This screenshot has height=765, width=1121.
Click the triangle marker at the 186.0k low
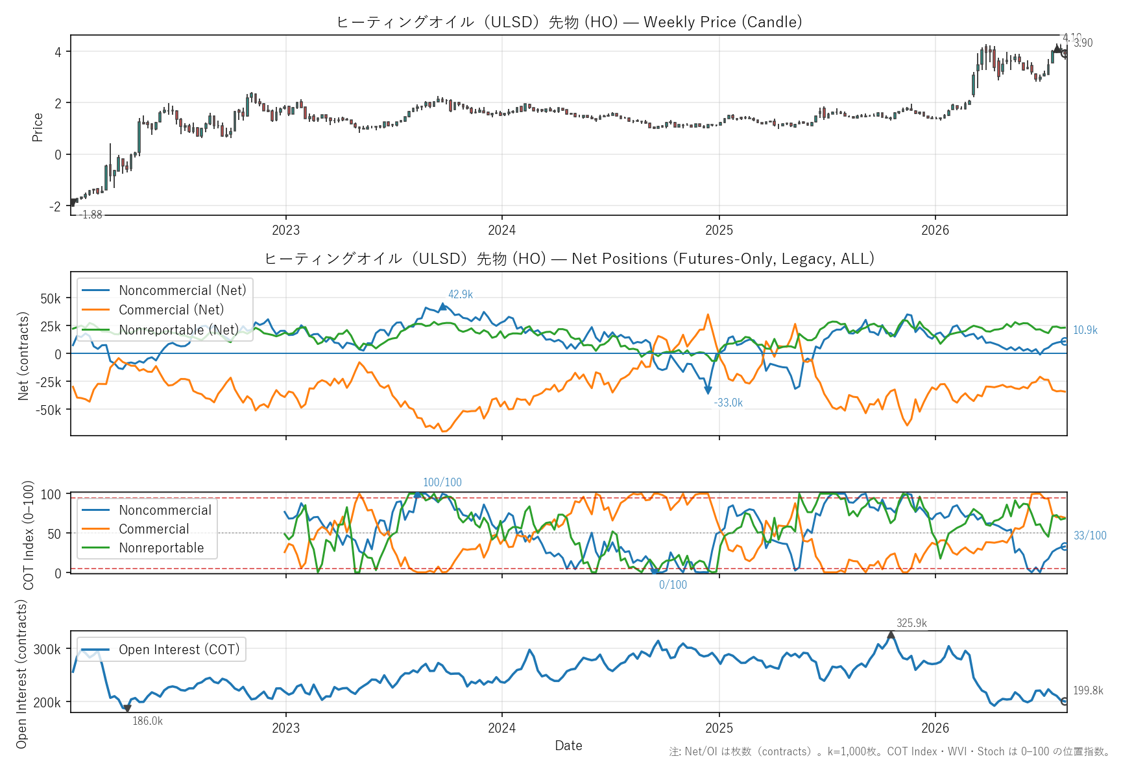click(x=127, y=709)
